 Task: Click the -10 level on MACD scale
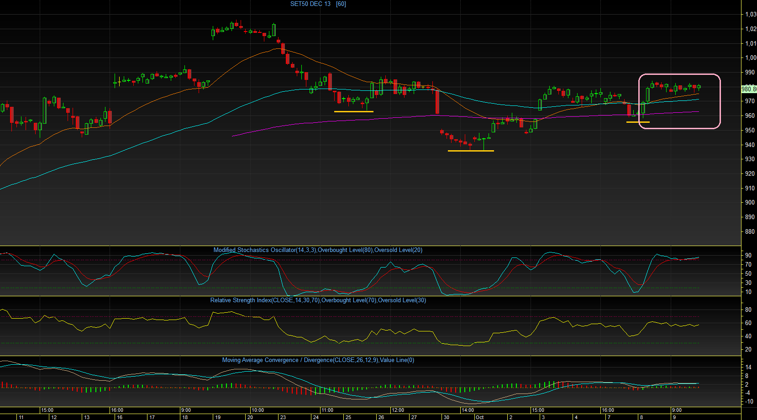[750, 401]
